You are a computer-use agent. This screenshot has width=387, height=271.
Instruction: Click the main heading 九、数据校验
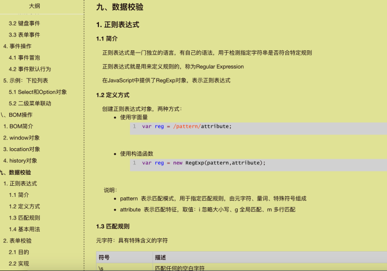click(x=120, y=7)
